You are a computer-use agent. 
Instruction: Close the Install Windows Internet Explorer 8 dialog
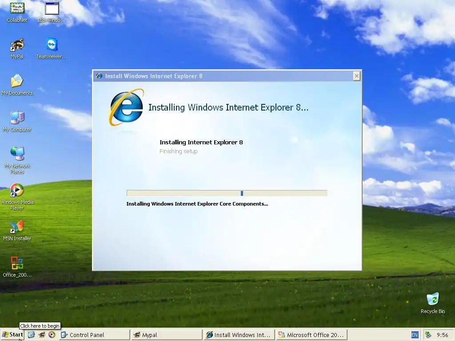tap(357, 76)
